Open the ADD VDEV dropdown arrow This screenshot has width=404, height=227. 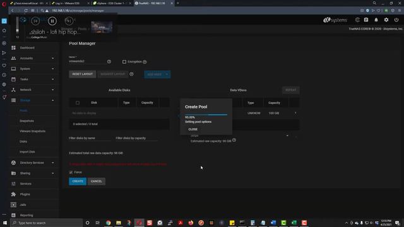[x=167, y=74]
